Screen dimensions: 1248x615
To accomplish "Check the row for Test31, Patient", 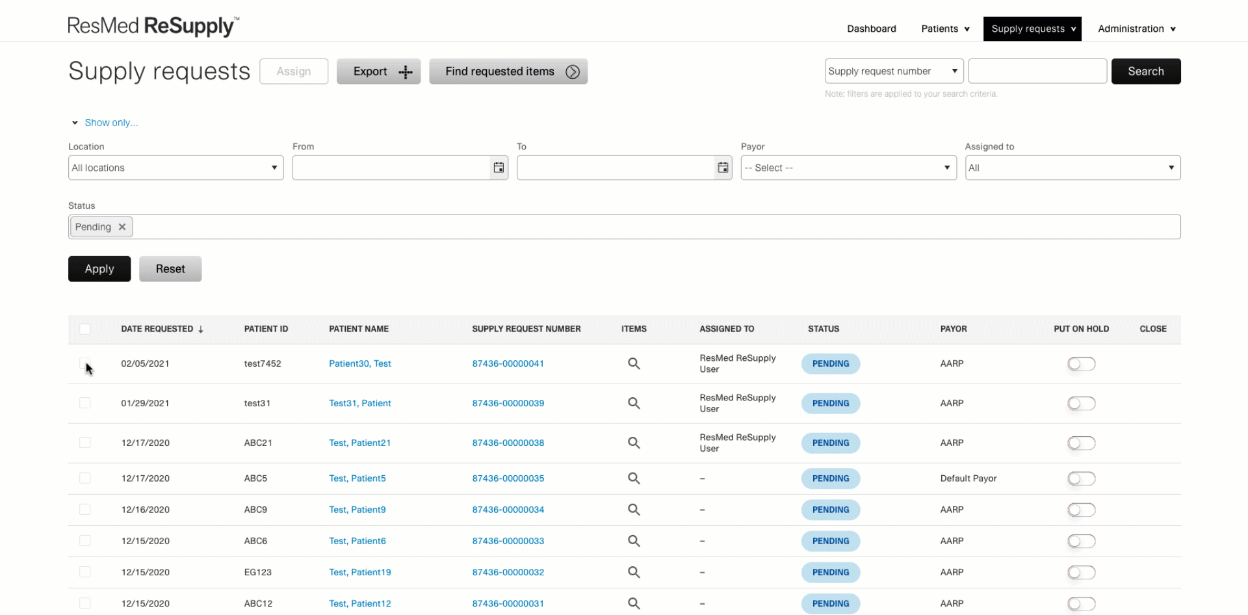I will point(85,403).
